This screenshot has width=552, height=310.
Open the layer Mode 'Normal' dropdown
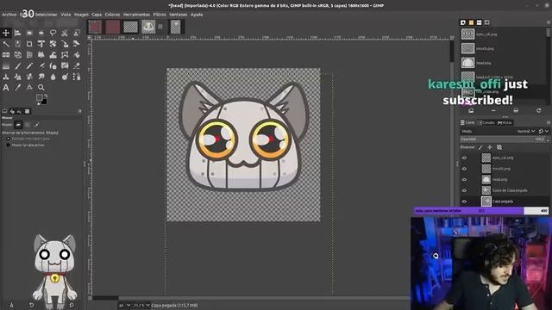click(526, 131)
